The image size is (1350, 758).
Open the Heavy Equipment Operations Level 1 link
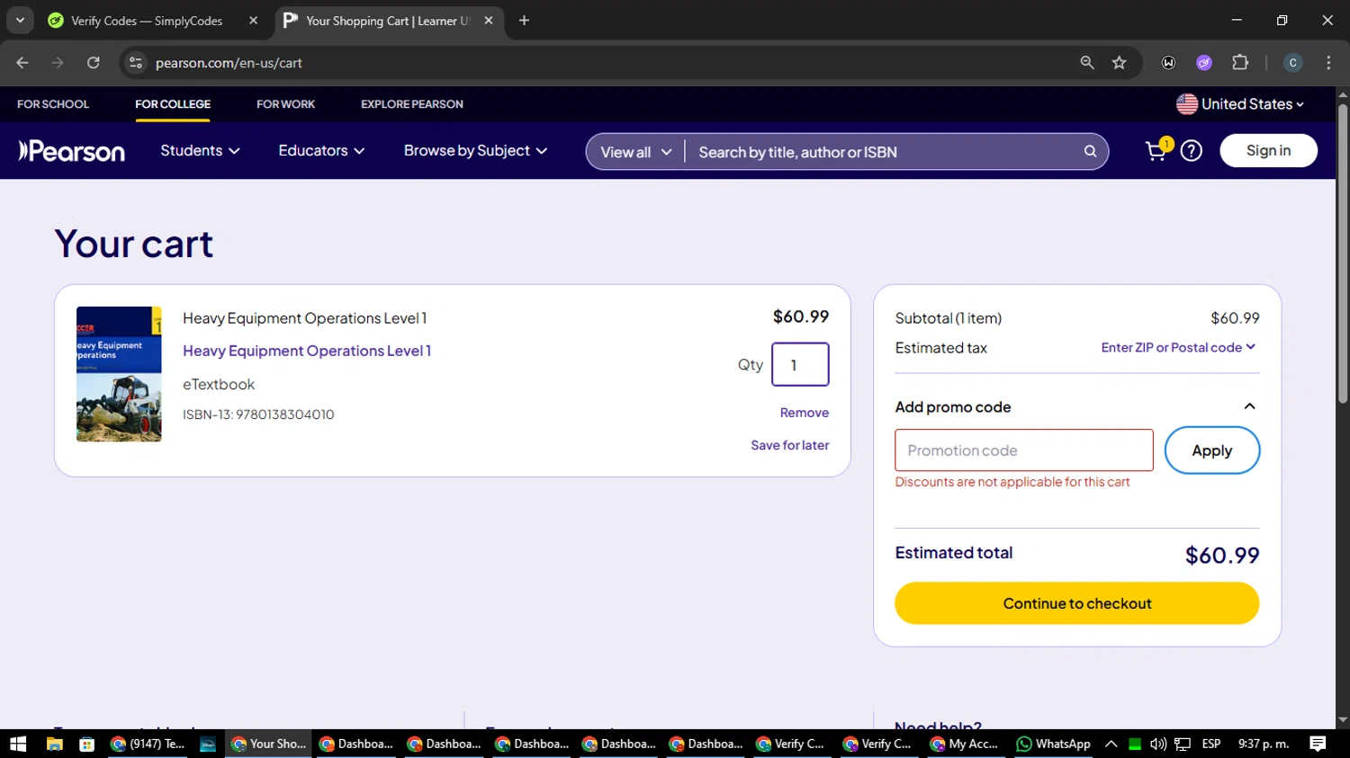(307, 351)
